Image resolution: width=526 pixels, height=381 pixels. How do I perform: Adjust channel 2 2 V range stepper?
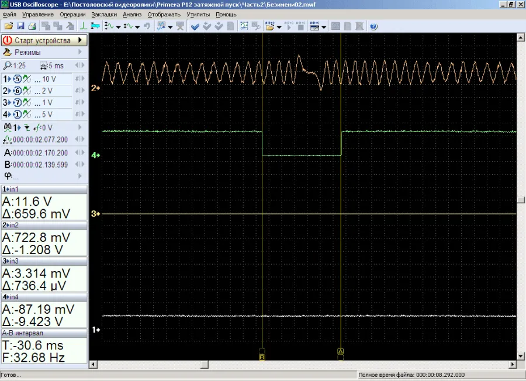pyautogui.click(x=80, y=91)
